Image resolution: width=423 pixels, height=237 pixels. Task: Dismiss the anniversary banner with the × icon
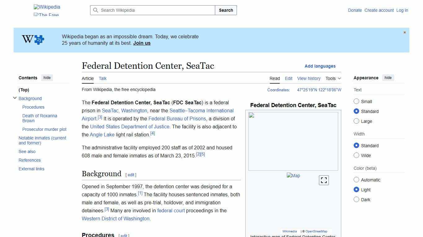tap(404, 32)
